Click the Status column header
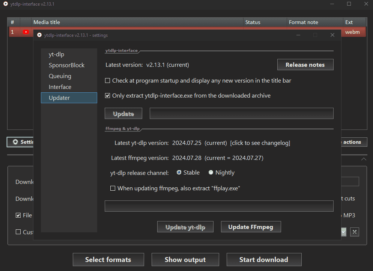Viewport: 373px width, 271px height. click(265, 22)
